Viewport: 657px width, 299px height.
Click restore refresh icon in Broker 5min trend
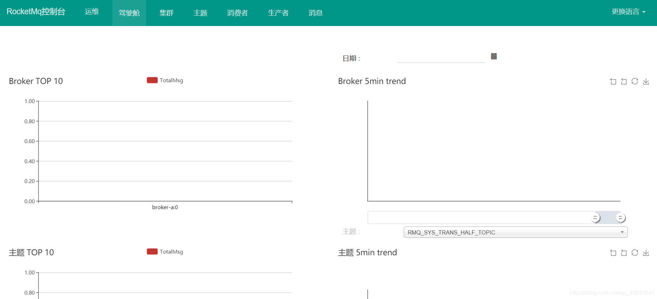(x=635, y=81)
